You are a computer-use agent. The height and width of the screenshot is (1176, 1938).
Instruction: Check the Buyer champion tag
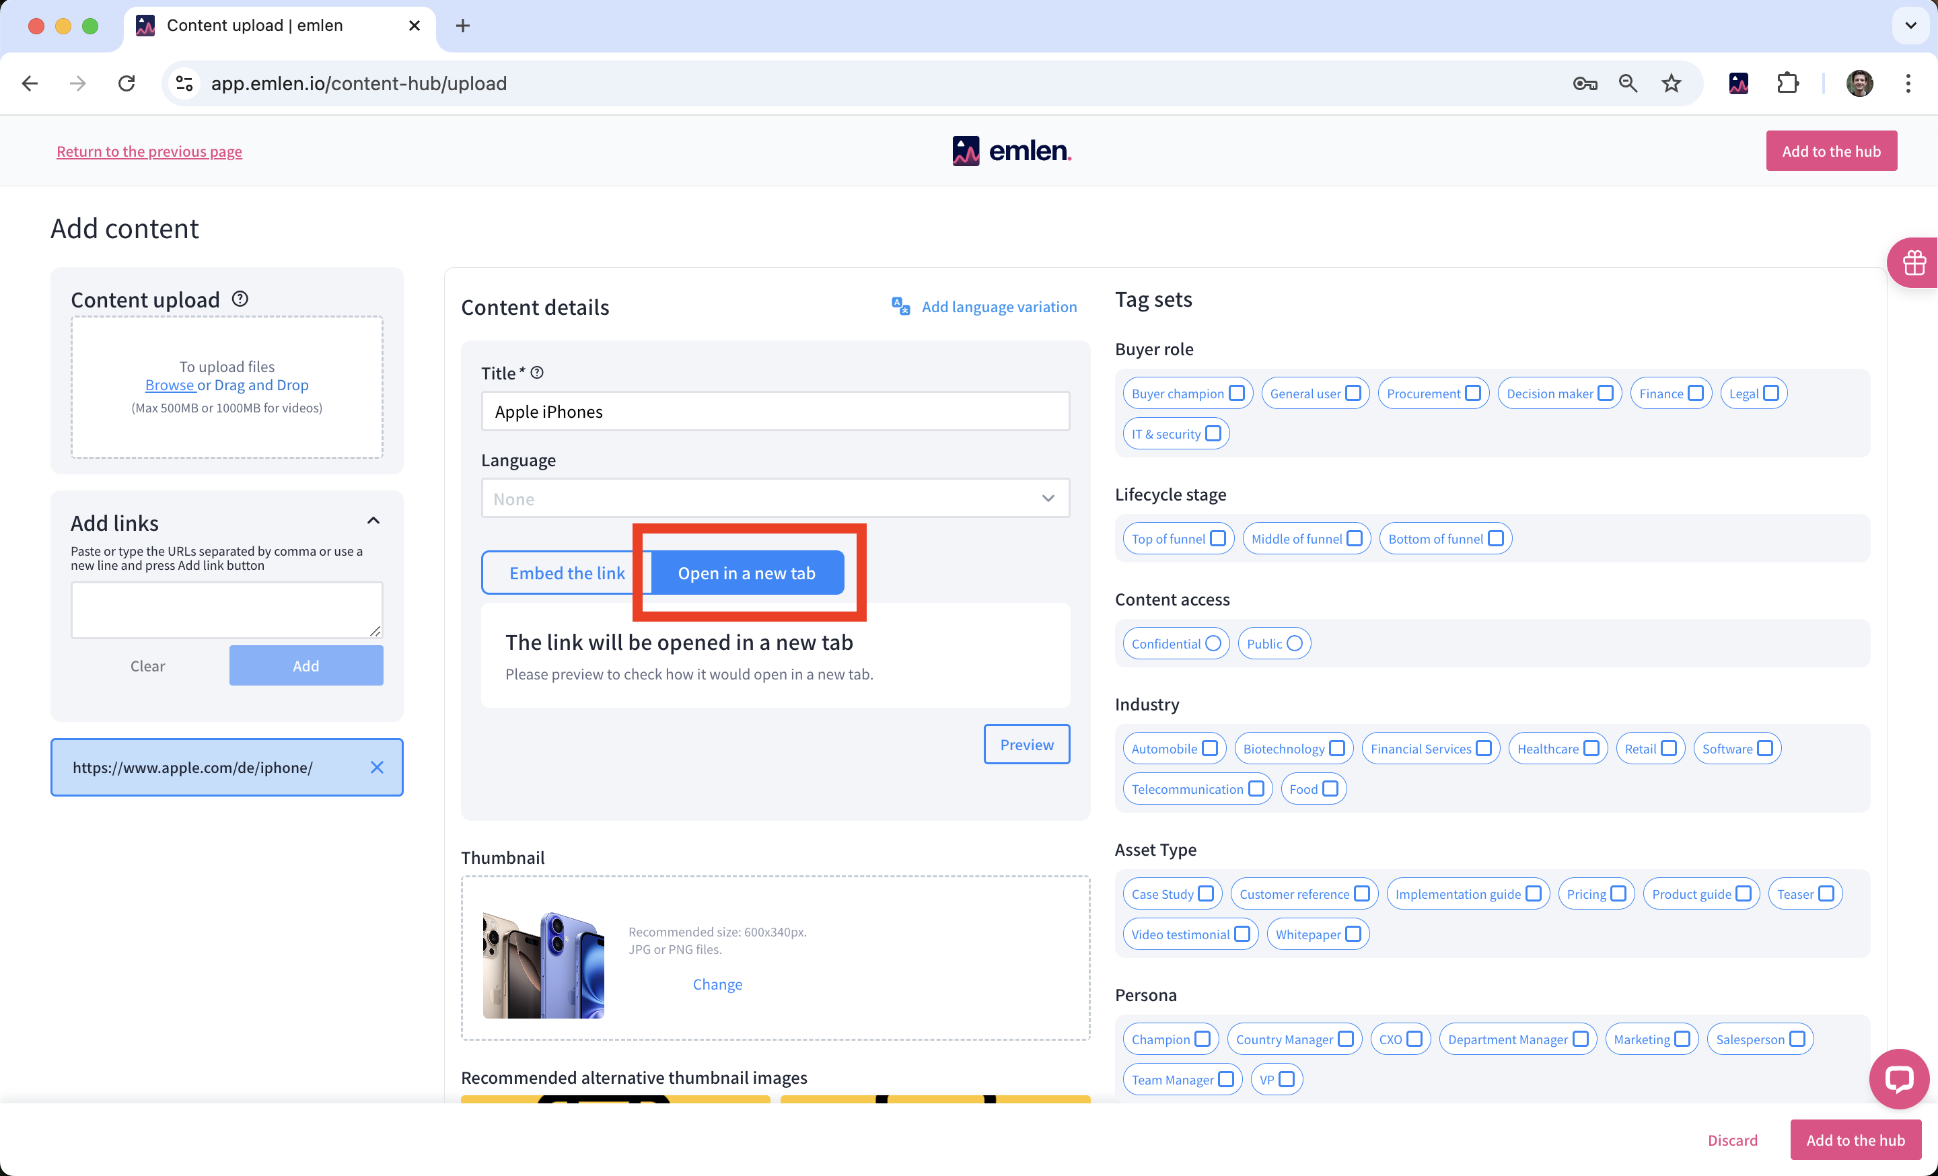(x=1236, y=393)
